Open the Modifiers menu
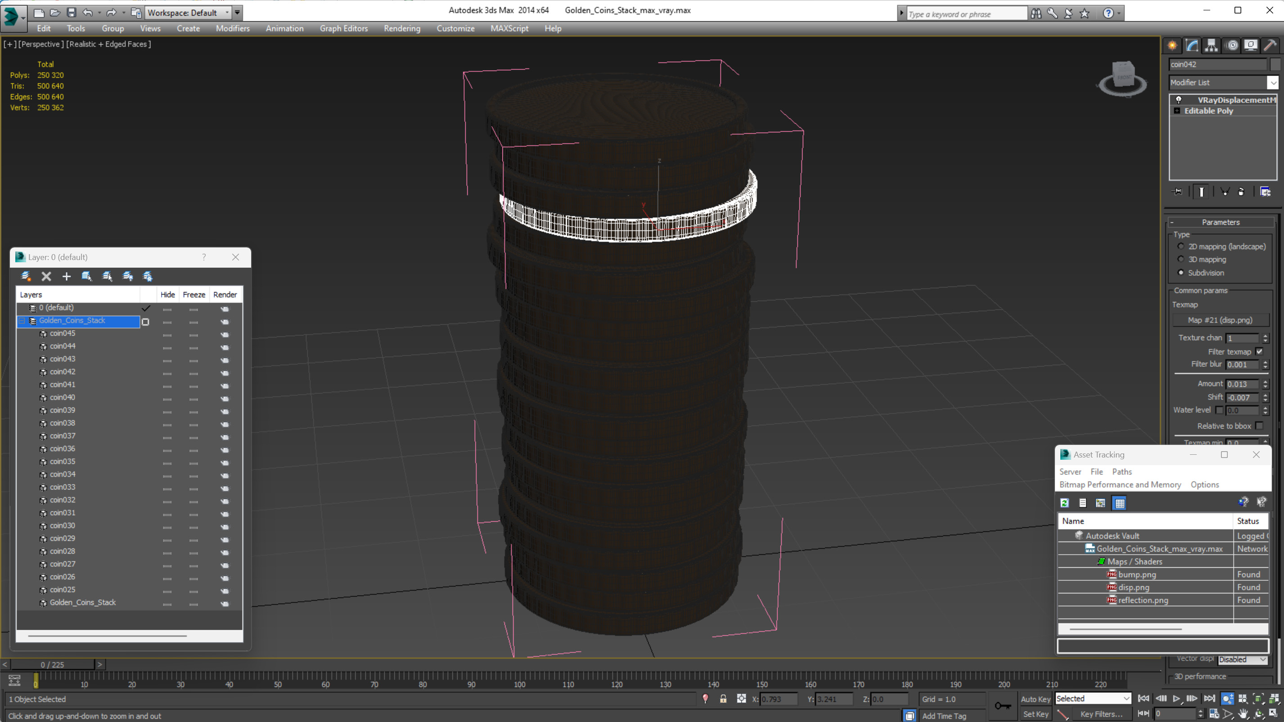Screen dimensions: 1284x722 tap(233, 28)
